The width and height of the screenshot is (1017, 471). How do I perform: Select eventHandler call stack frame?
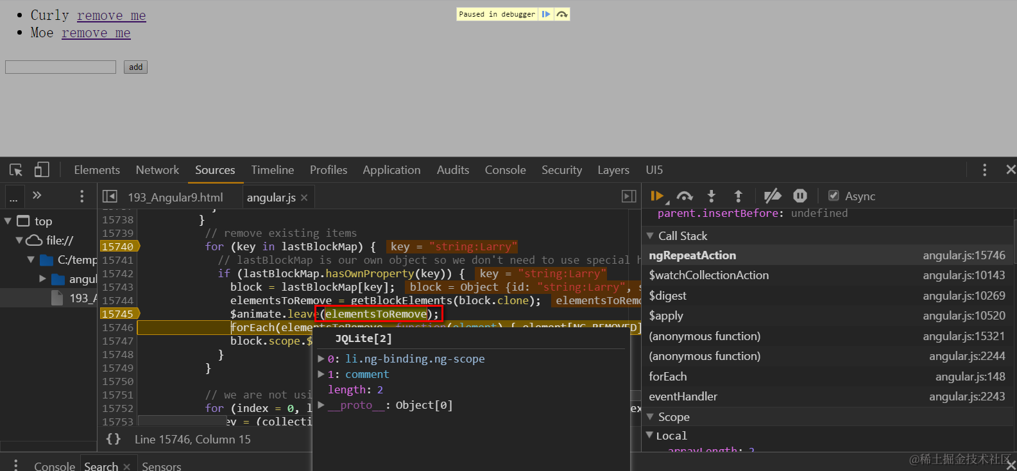coord(827,397)
